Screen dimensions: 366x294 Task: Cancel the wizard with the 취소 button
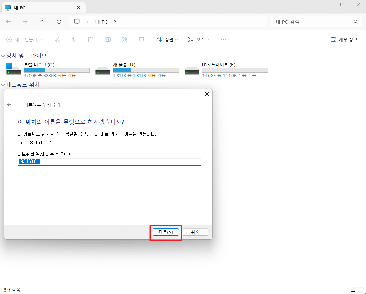[195, 232]
